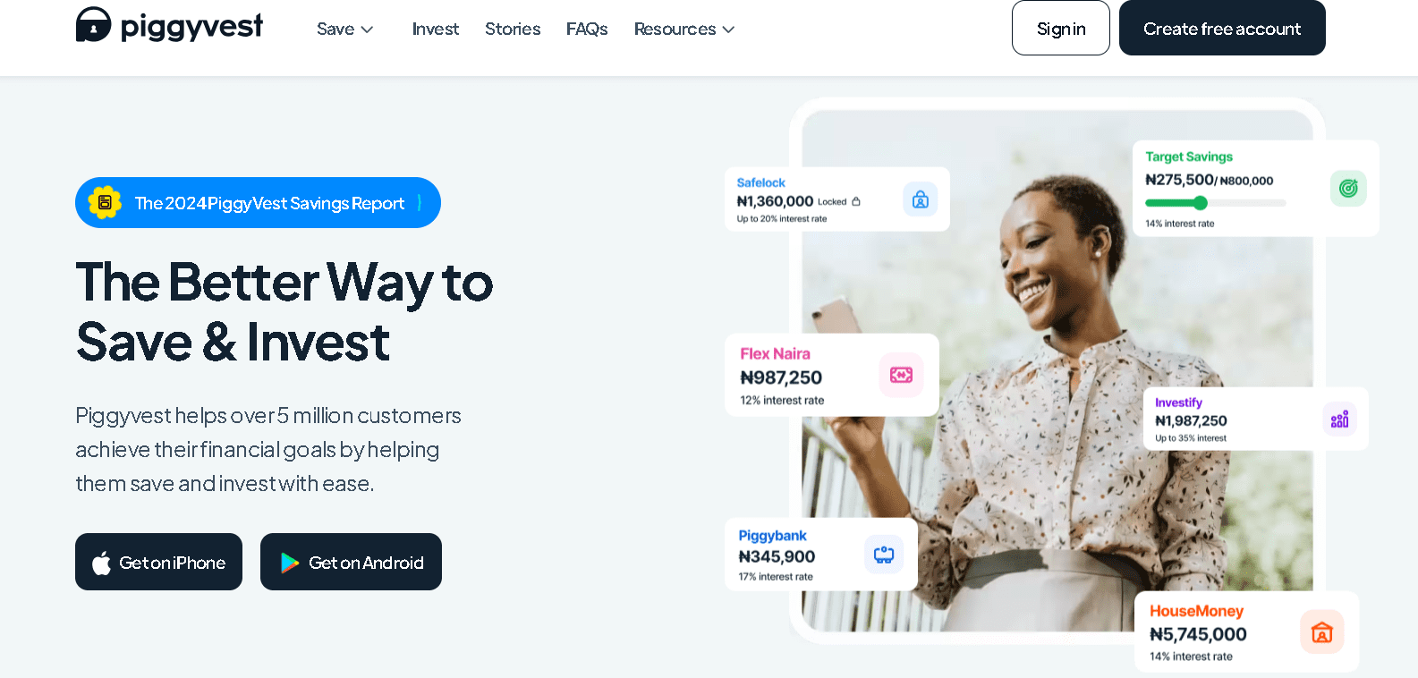Screen dimensions: 1418x678
Task: Open the Invest menu item
Action: pyautogui.click(x=436, y=30)
